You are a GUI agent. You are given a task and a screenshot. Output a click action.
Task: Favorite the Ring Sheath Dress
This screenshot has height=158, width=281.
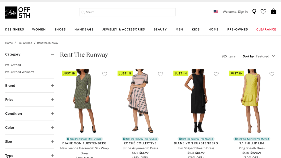[x=272, y=74]
